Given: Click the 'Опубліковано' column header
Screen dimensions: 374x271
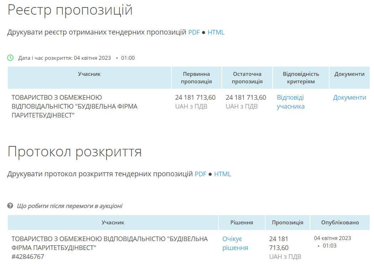Looking at the screenshot, I should (340, 223).
